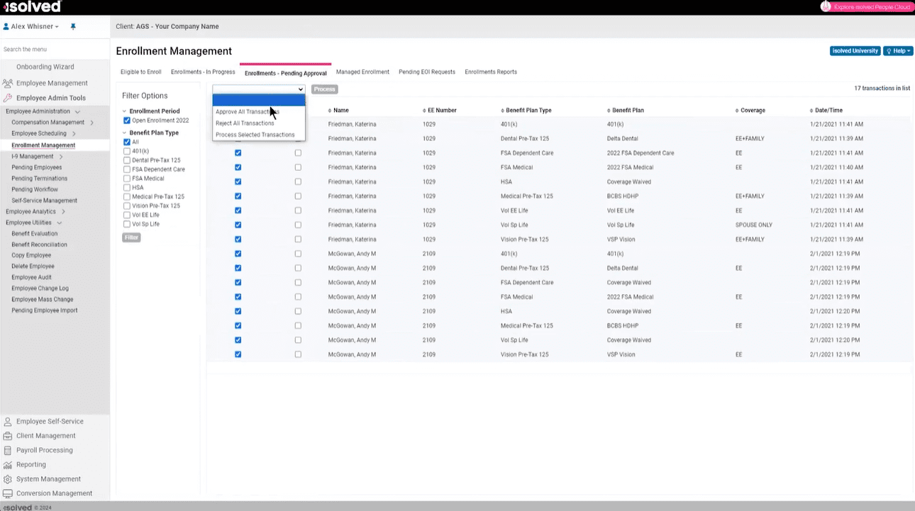The width and height of the screenshot is (915, 511).
Task: Close the transaction action dropdown box
Action: 259,89
